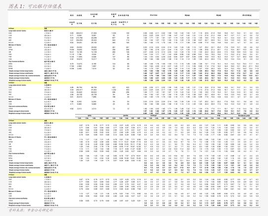Click the upper table's H-Share section row
Viewport: 268px width, 216px height.
point(134,83)
